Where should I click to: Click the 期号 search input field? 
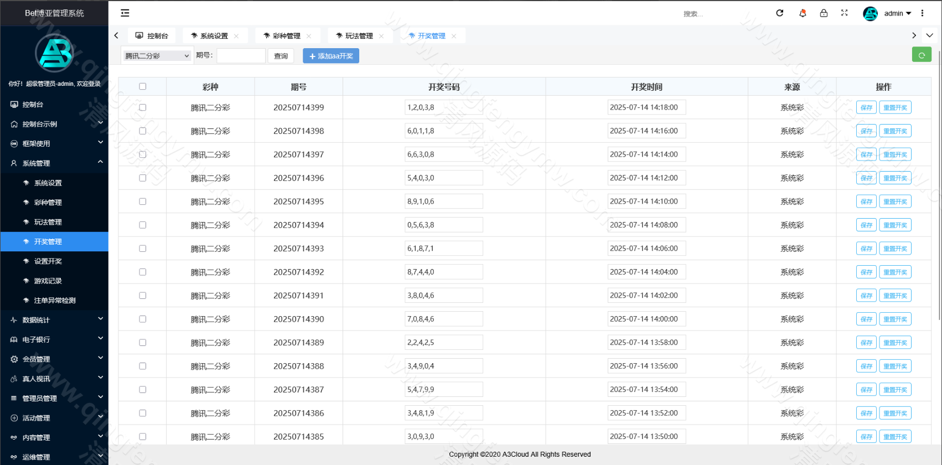tap(241, 56)
